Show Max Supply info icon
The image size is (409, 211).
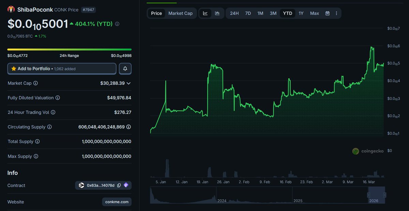(x=36, y=157)
